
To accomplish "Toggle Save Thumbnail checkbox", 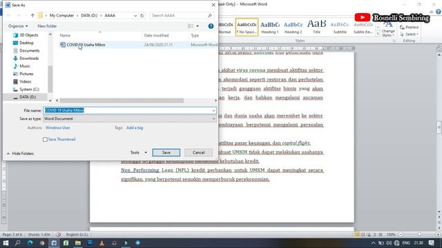I will coord(45,139).
